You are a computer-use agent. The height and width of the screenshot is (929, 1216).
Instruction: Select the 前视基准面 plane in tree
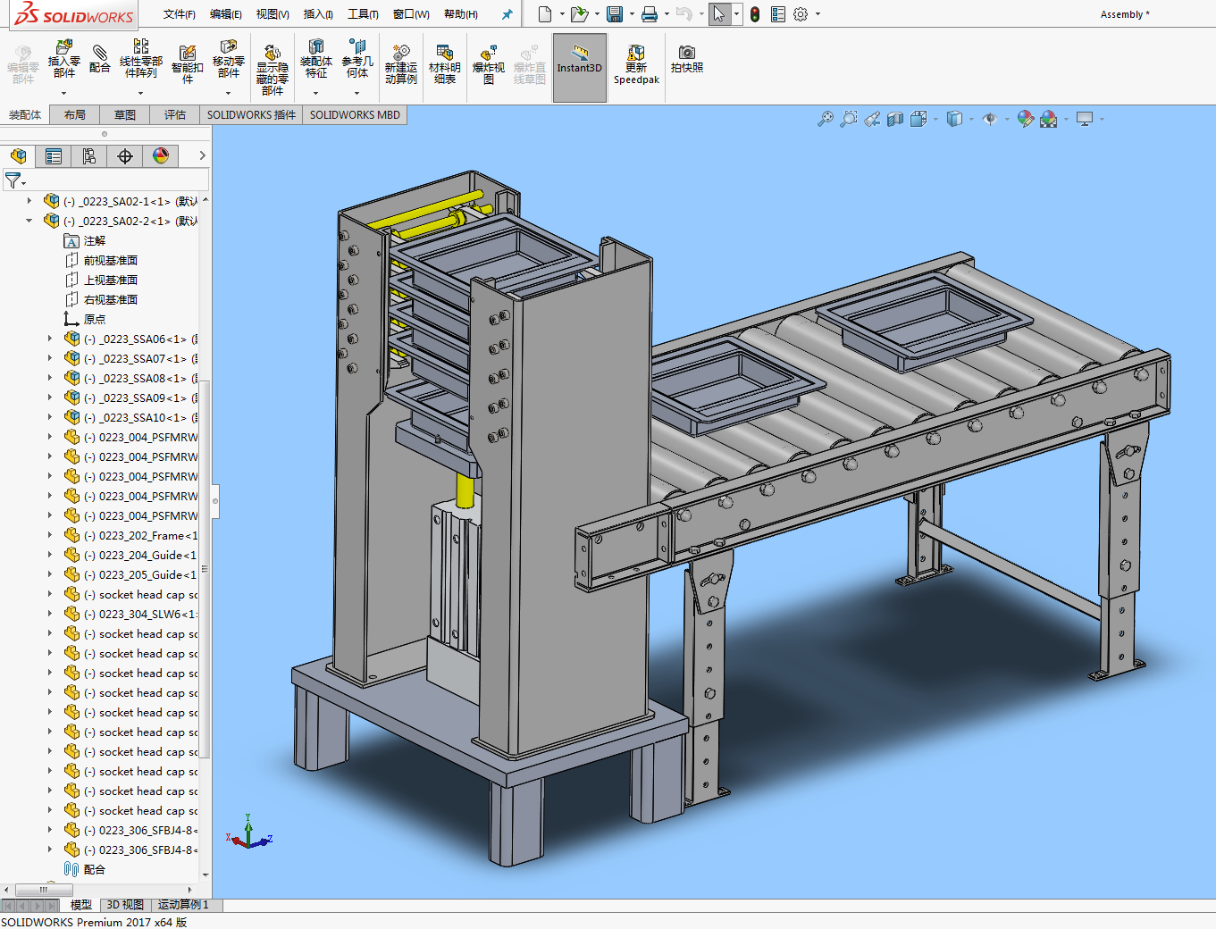point(110,260)
